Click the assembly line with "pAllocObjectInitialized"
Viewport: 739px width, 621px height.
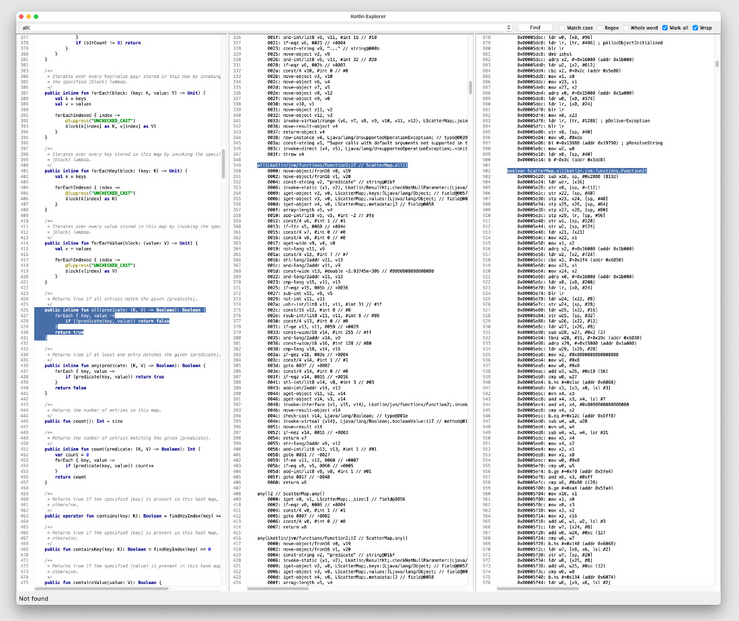click(590, 43)
